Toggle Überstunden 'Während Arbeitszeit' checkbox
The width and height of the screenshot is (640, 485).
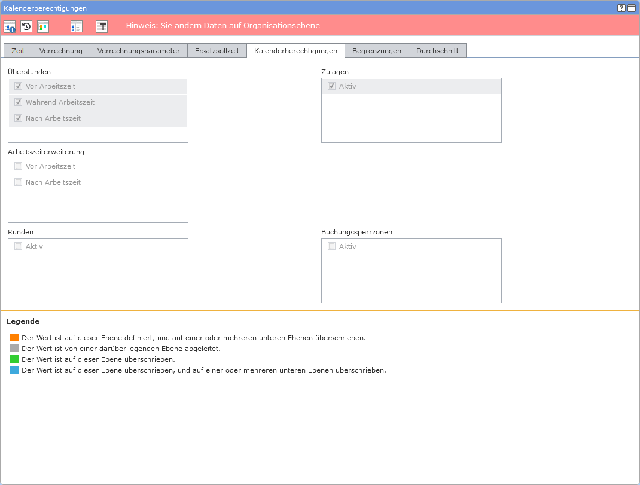(x=19, y=102)
